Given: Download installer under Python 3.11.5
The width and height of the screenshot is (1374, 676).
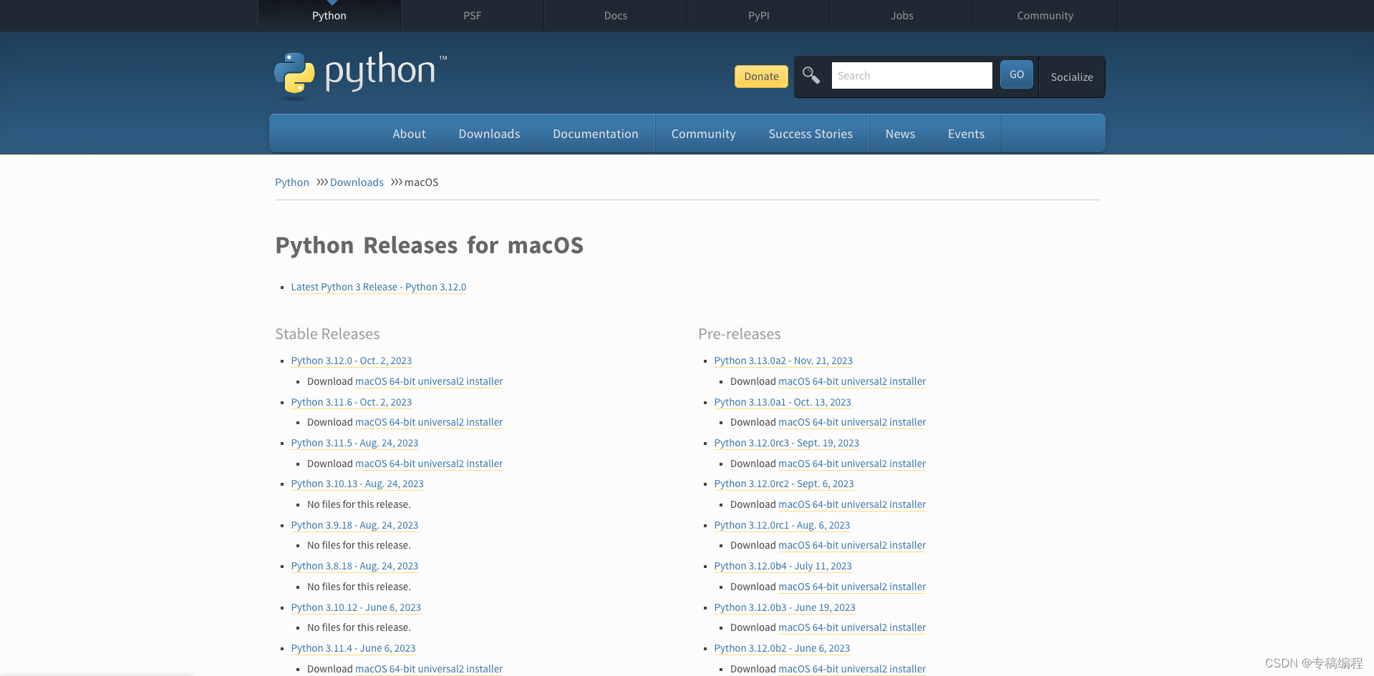Looking at the screenshot, I should coord(429,464).
